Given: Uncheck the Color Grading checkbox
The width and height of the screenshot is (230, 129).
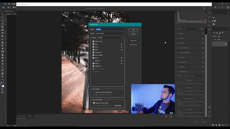Looking at the screenshot, I should coord(93,55).
